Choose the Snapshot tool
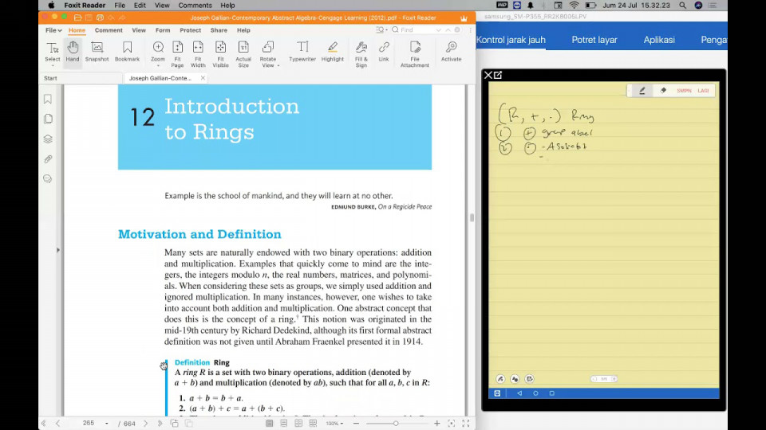The width and height of the screenshot is (766, 430). [97, 52]
